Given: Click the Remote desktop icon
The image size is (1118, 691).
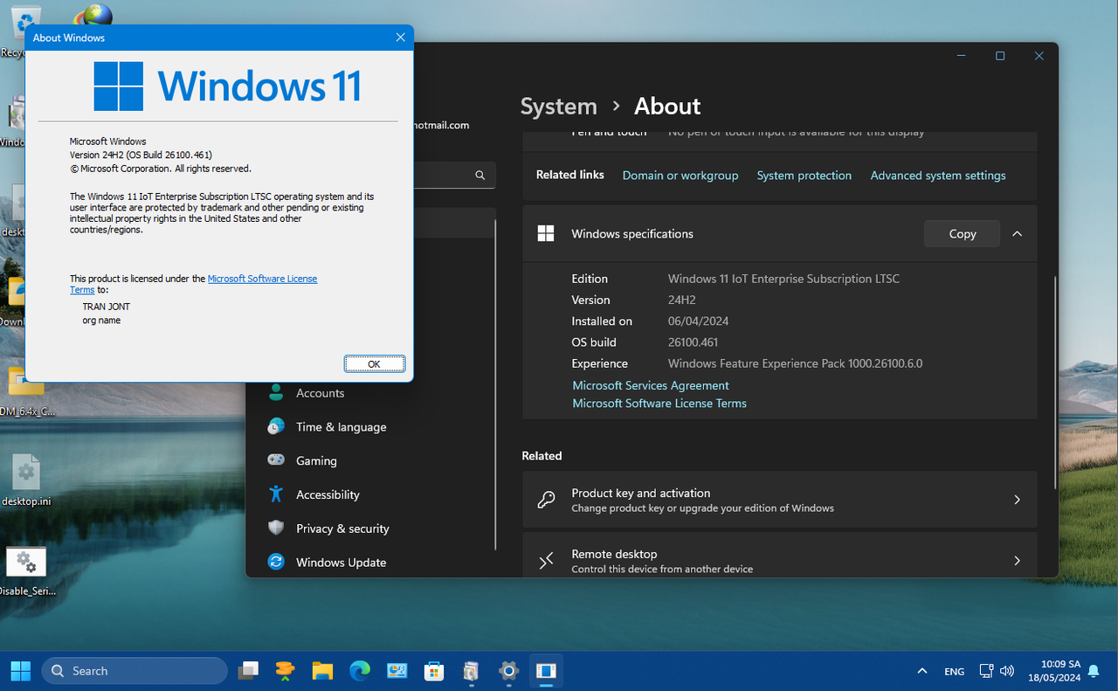Looking at the screenshot, I should click(x=546, y=561).
